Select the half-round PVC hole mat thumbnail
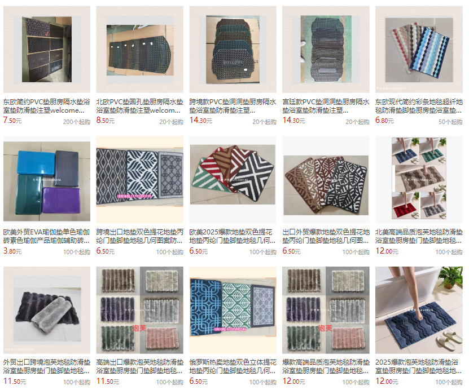The width and height of the screenshot is (469, 390). 139,50
